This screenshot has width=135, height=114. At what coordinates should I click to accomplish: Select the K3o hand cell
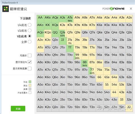tap(48, 101)
